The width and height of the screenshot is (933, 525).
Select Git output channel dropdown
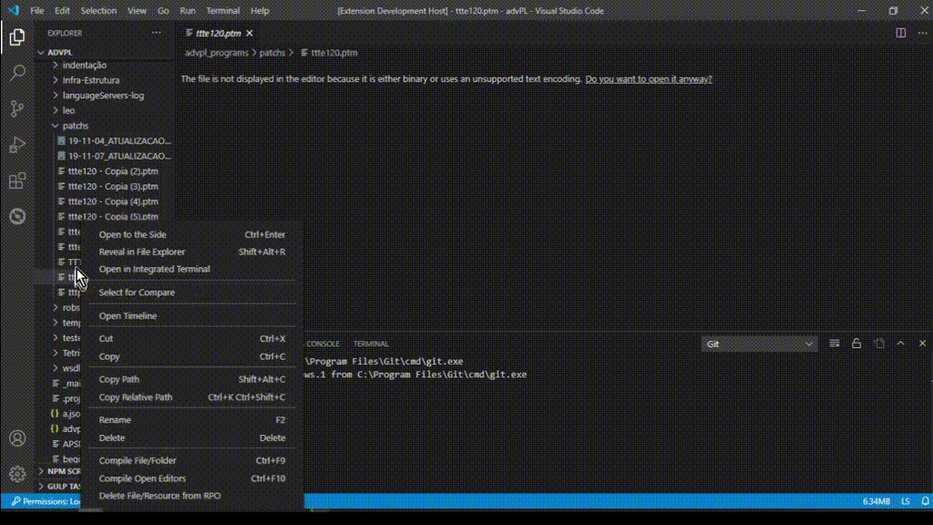pos(759,344)
